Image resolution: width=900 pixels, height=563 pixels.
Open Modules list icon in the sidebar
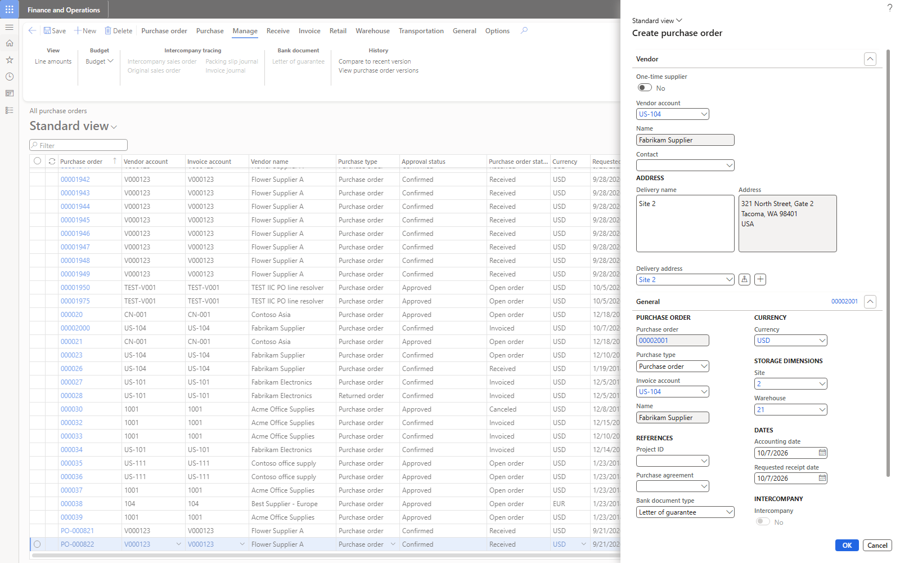coord(10,110)
